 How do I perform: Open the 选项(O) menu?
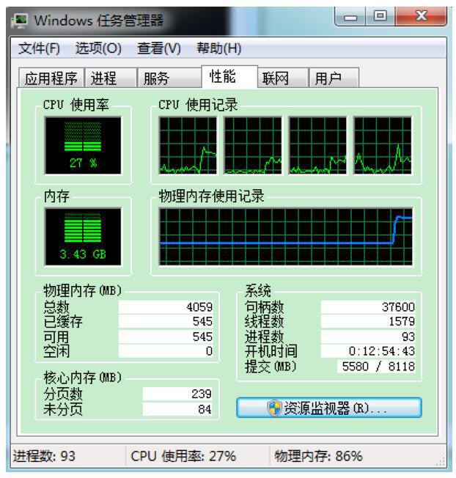click(98, 48)
